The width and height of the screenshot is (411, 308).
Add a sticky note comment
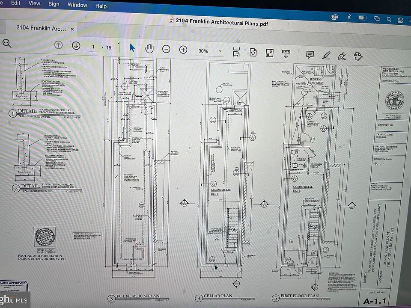310,55
